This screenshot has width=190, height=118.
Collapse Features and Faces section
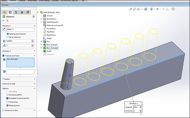pos(34,56)
